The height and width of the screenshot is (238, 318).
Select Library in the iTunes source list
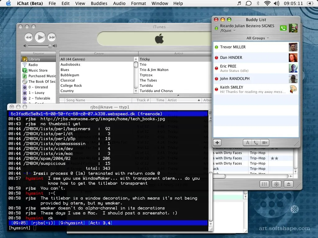(x=38, y=59)
